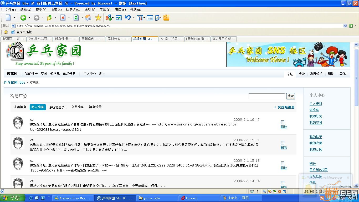Click the form fill pen toolbar icon
359x202 pixels.
158,18
